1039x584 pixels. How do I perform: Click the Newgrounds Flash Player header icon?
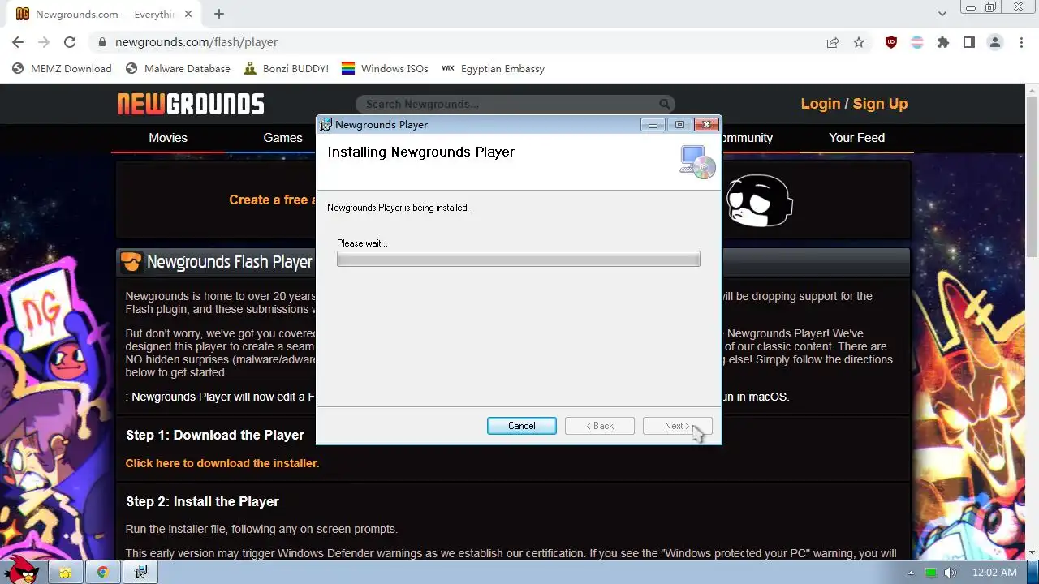(x=131, y=262)
